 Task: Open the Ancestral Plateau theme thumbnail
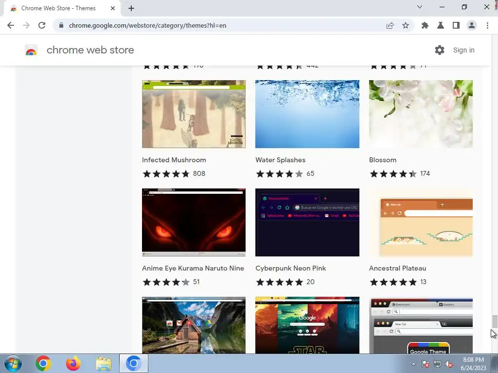pos(421,222)
